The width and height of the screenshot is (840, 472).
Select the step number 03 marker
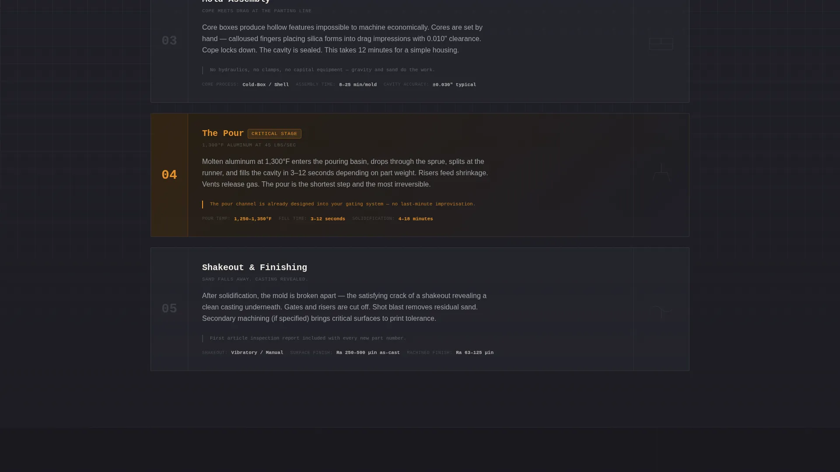point(169,41)
